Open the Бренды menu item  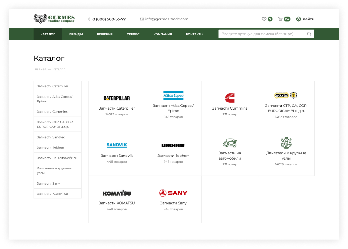point(76,34)
